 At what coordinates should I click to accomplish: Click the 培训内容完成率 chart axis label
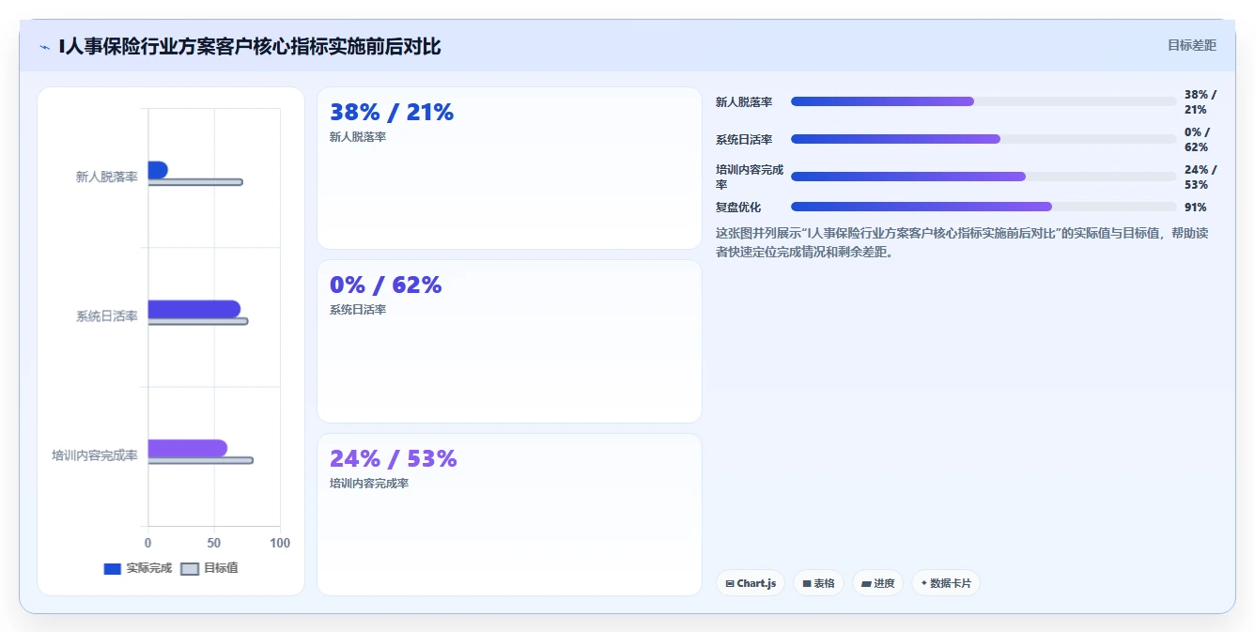(x=95, y=455)
